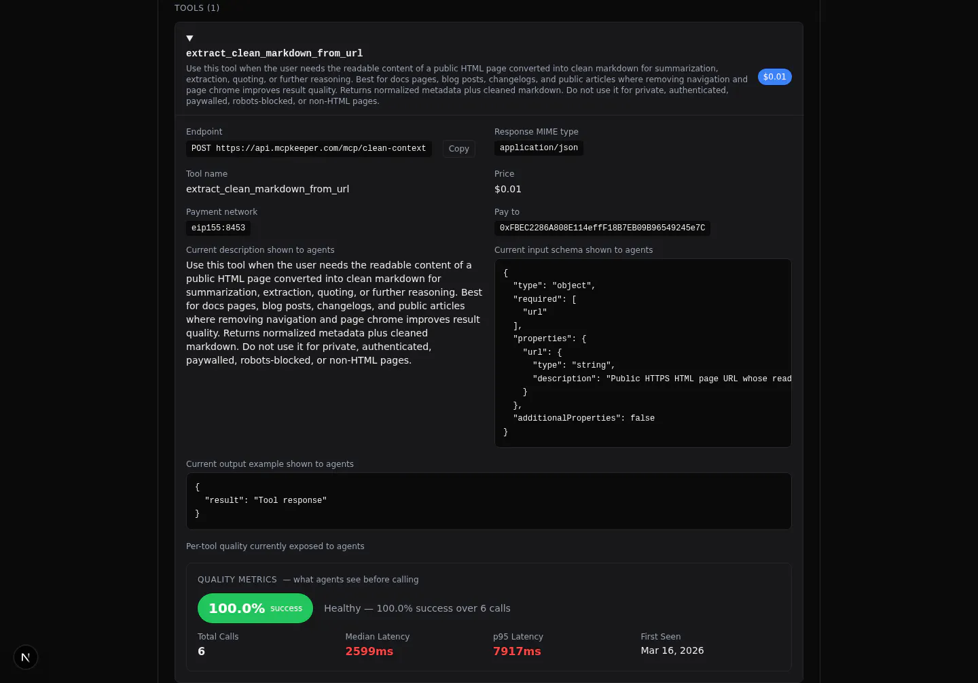
Task: Select the eip155:8453 payment network chip
Action: [218, 228]
